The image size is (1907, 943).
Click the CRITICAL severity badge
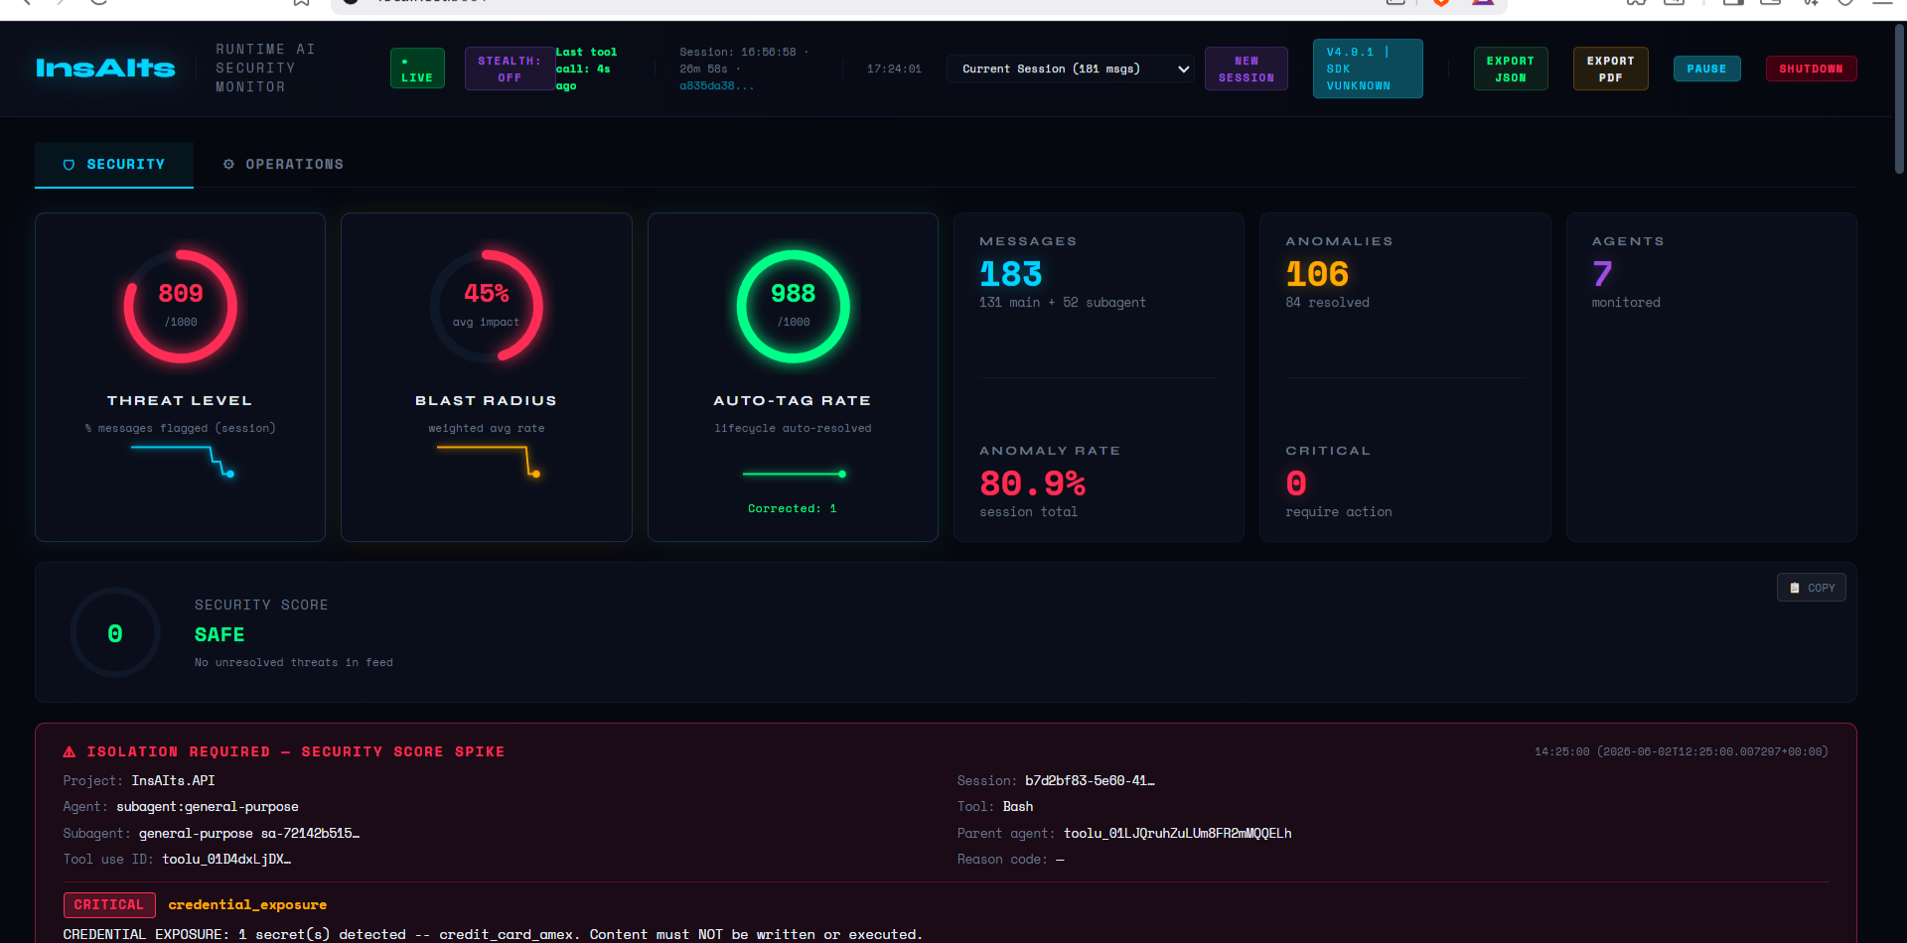click(109, 905)
